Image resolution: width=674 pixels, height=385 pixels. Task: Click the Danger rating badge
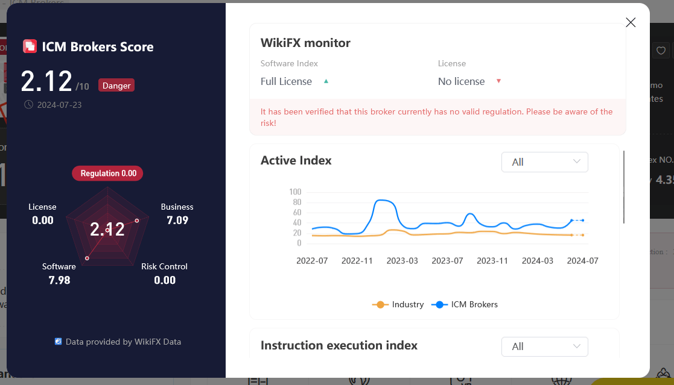coord(116,86)
